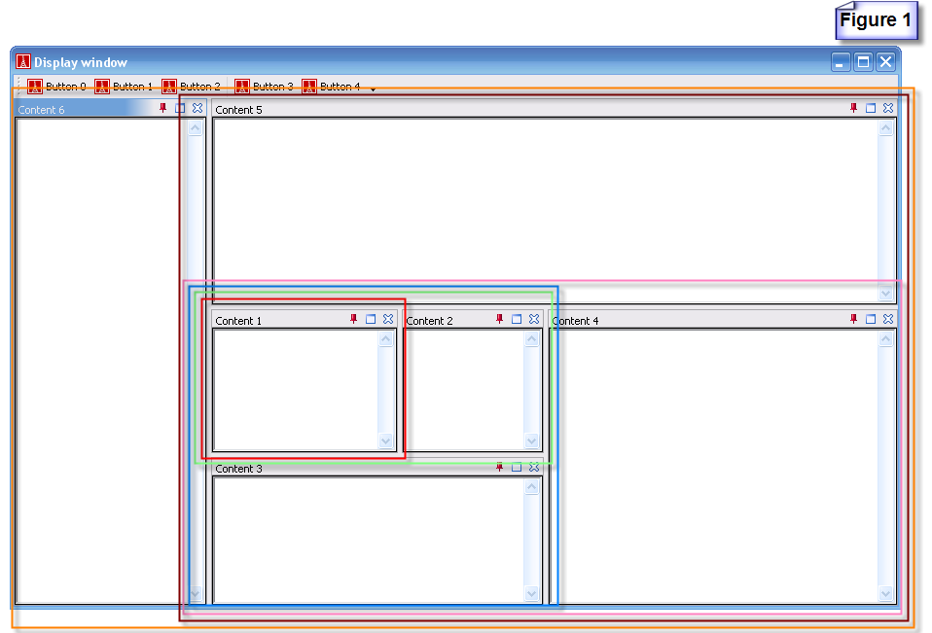Click the scroll-down arrow in Content 4
This screenshot has width=932, height=633.
885,593
